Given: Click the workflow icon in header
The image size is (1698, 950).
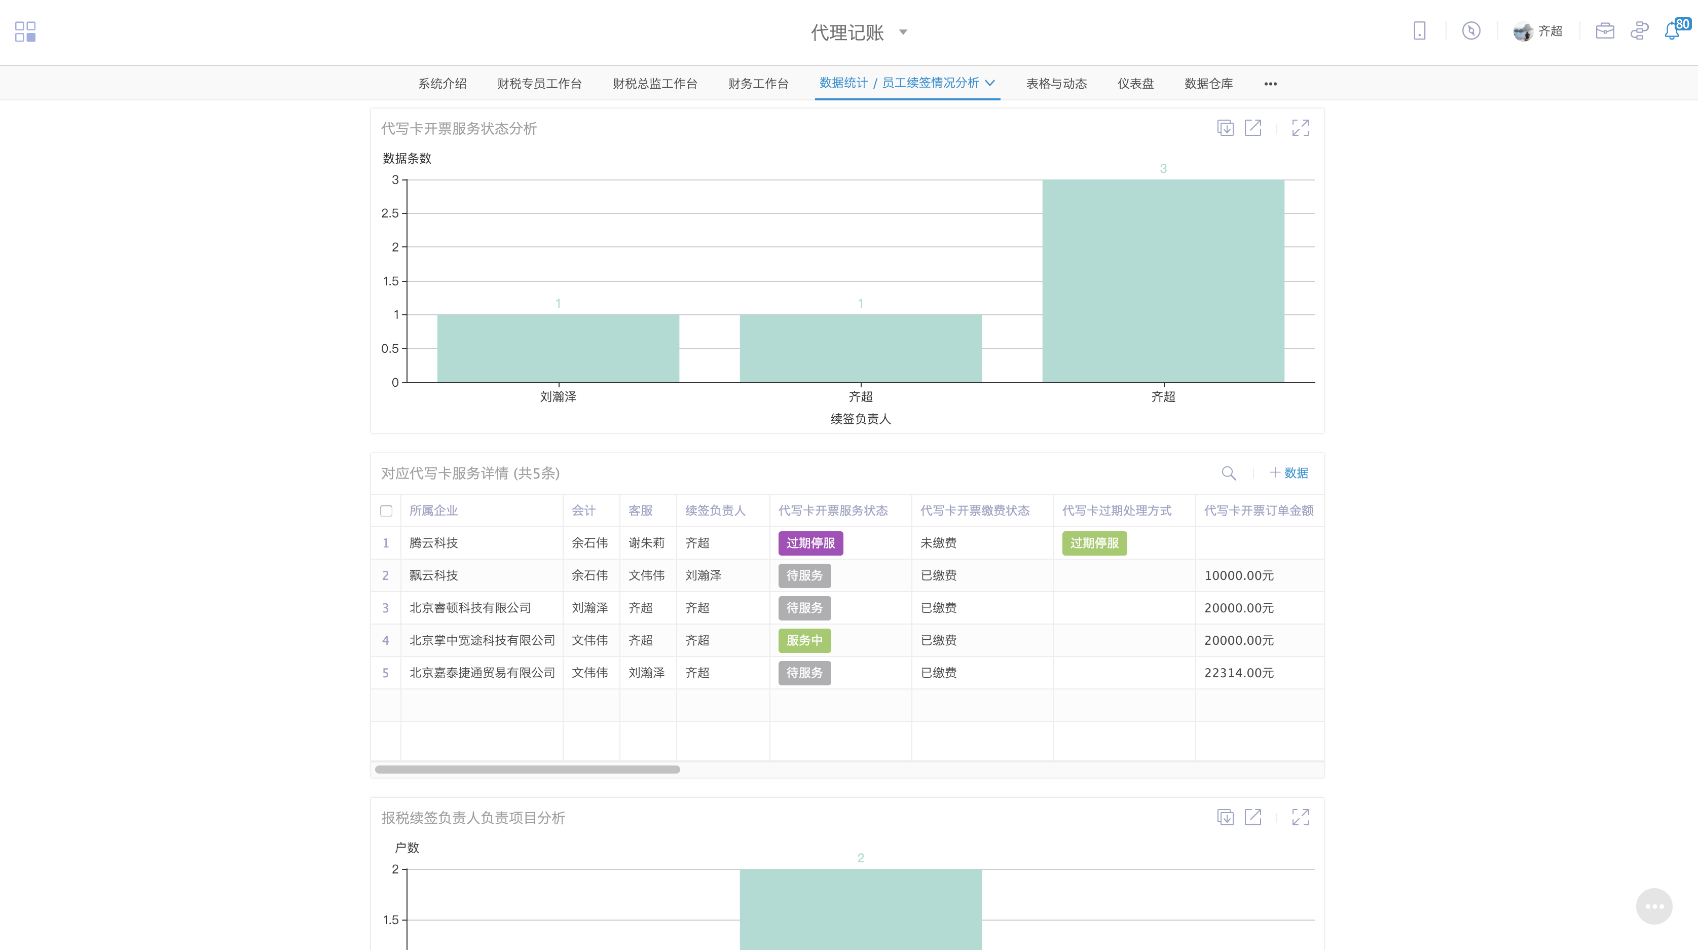Looking at the screenshot, I should click(1639, 31).
